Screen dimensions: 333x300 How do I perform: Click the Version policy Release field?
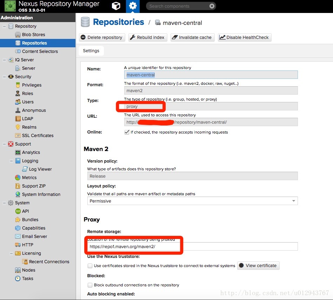[192, 176]
